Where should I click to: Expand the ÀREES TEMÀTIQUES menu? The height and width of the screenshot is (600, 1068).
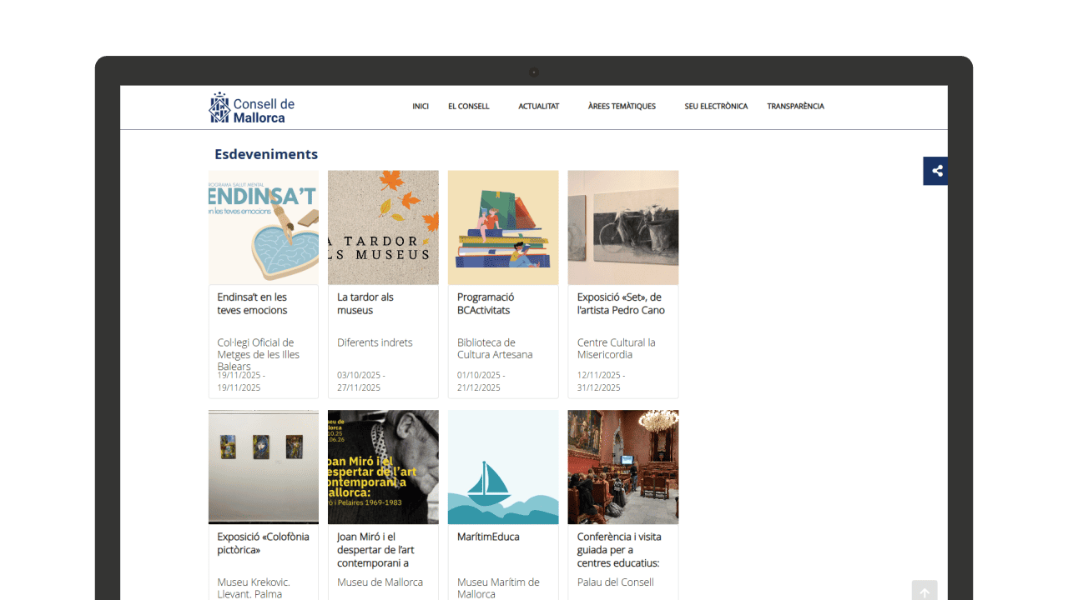622,107
